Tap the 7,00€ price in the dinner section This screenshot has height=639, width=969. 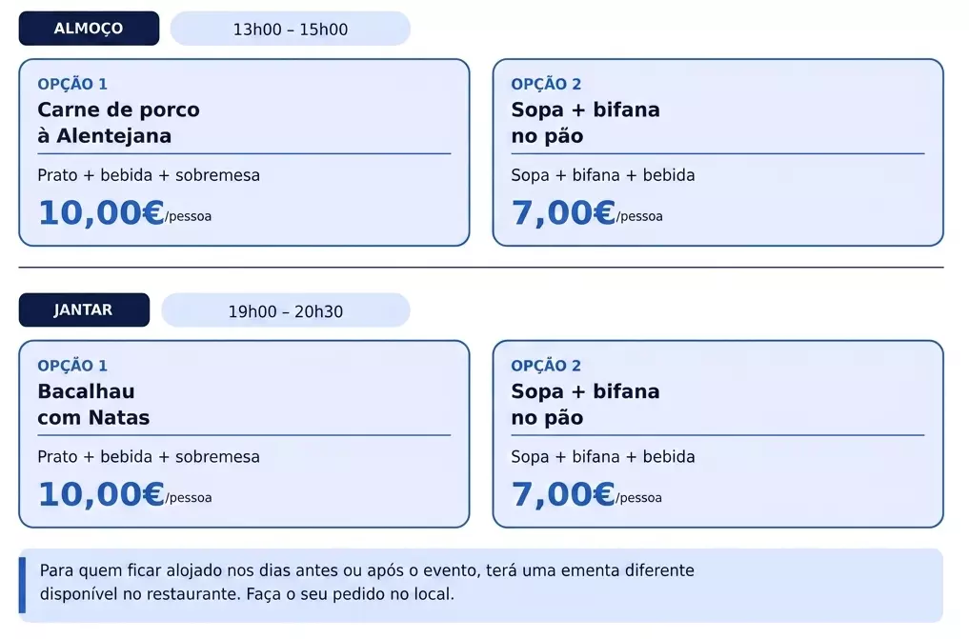click(x=563, y=494)
